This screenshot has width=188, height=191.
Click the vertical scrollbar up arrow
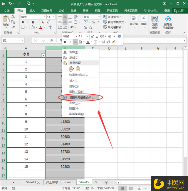point(185,48)
